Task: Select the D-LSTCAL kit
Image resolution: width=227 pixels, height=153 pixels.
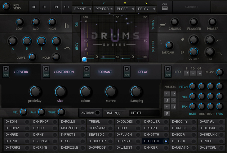Action: coord(212,148)
